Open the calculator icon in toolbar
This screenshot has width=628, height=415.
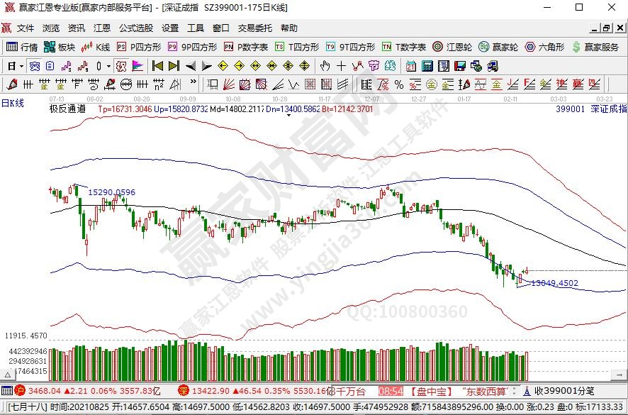click(x=427, y=66)
